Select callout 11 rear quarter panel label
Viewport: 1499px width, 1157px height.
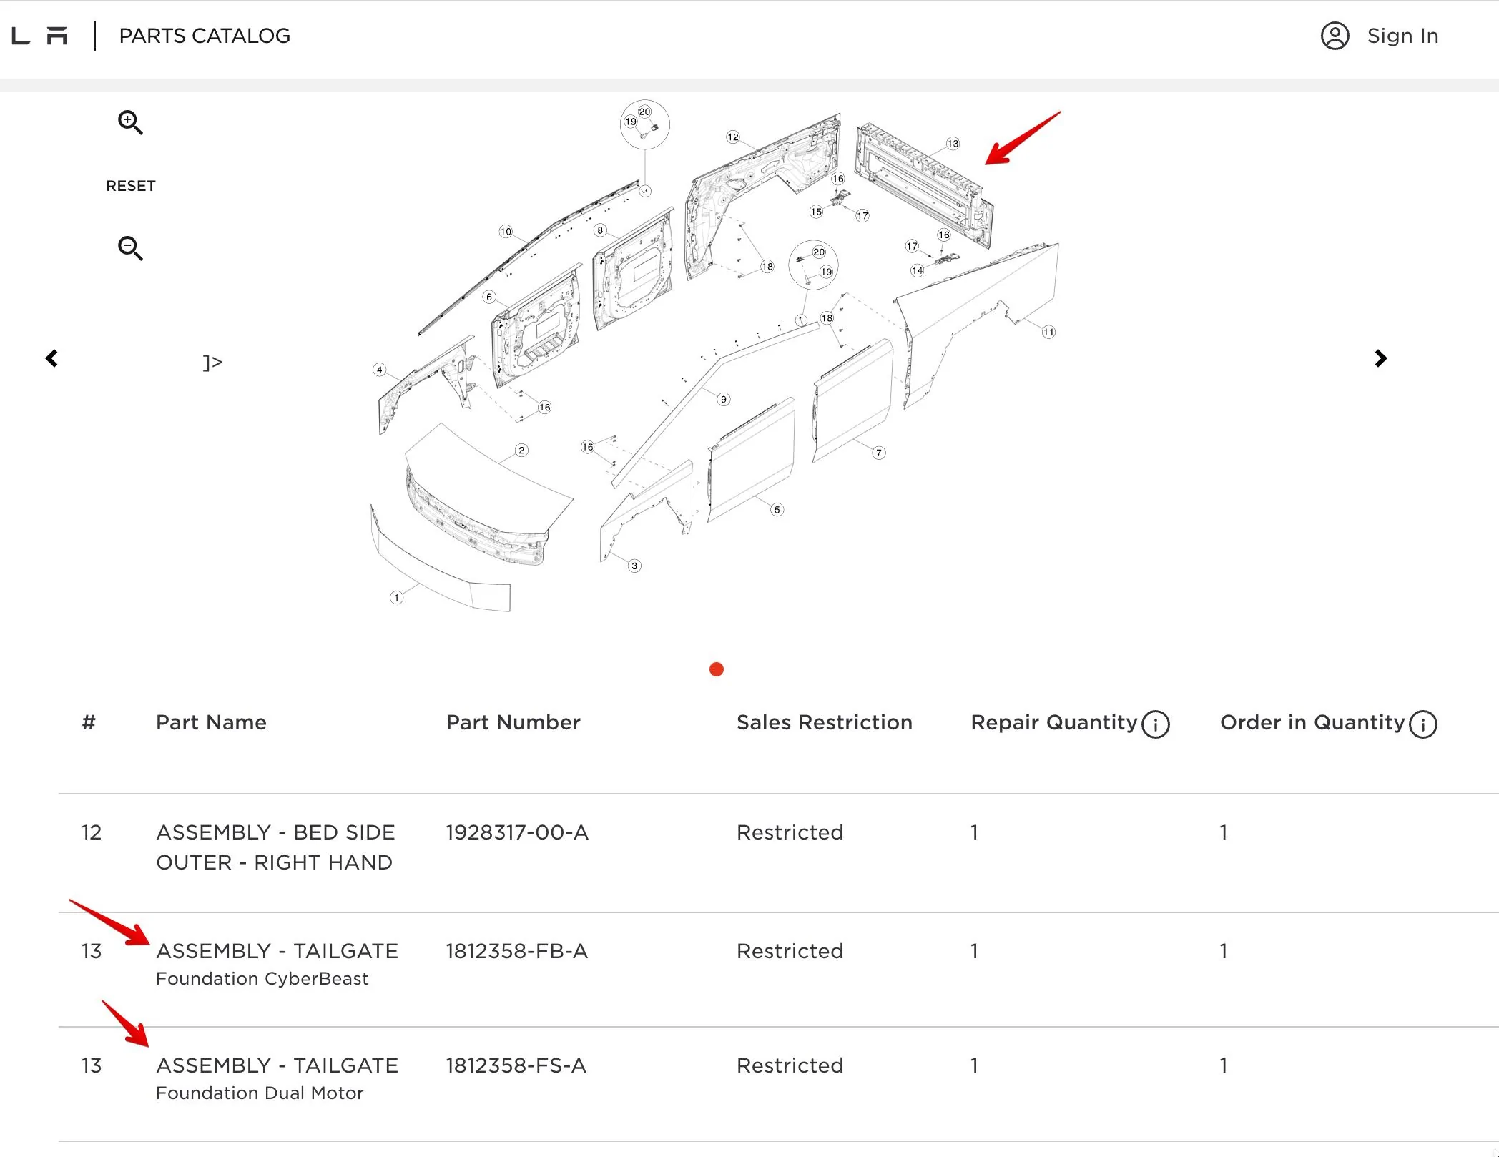[1048, 332]
